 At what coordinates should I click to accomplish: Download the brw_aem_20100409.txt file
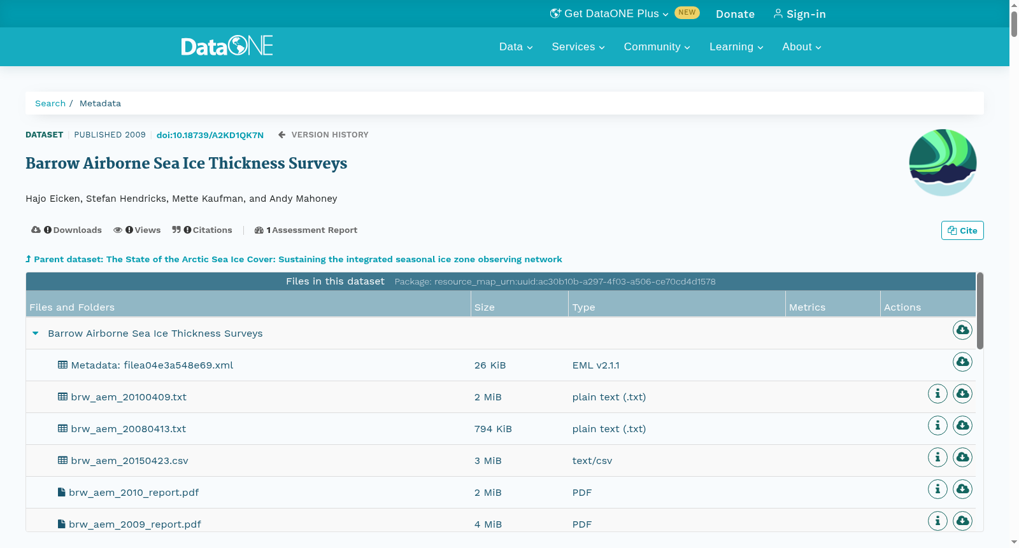tap(962, 394)
